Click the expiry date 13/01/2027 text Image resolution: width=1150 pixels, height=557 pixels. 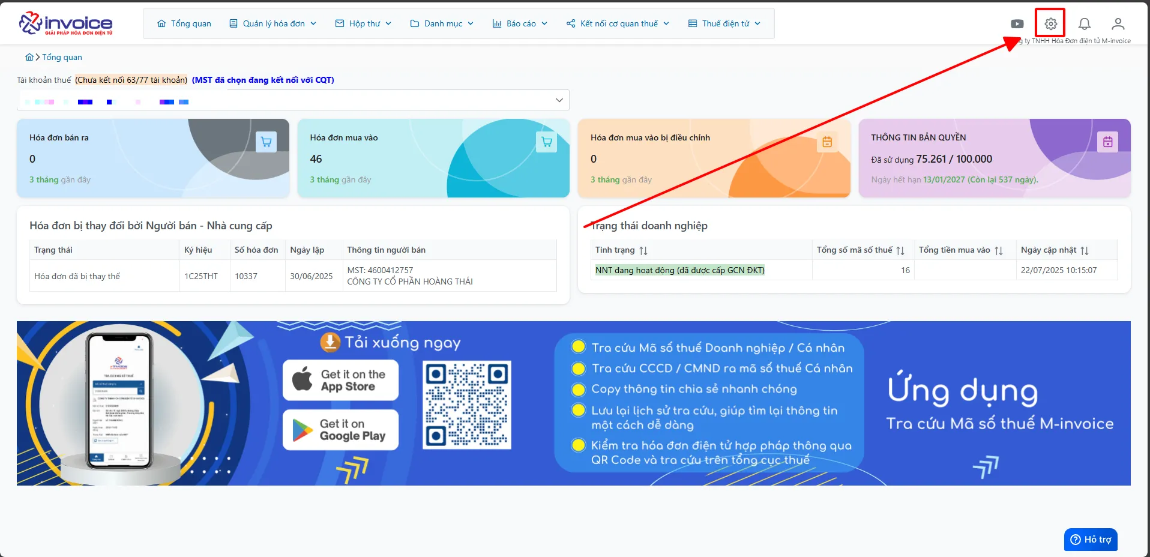point(944,179)
